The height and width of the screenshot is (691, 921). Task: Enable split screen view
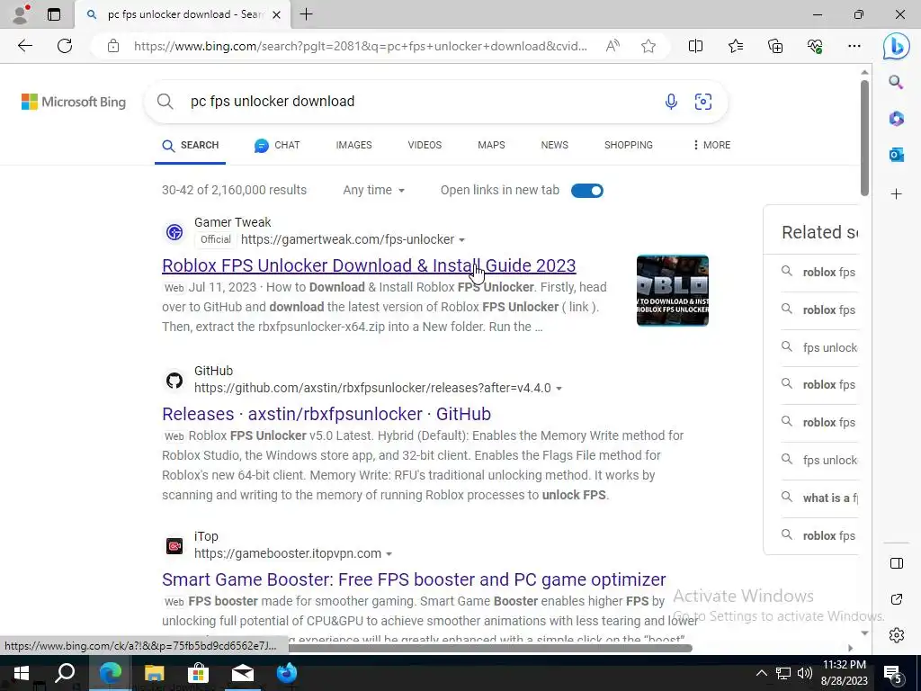click(695, 46)
